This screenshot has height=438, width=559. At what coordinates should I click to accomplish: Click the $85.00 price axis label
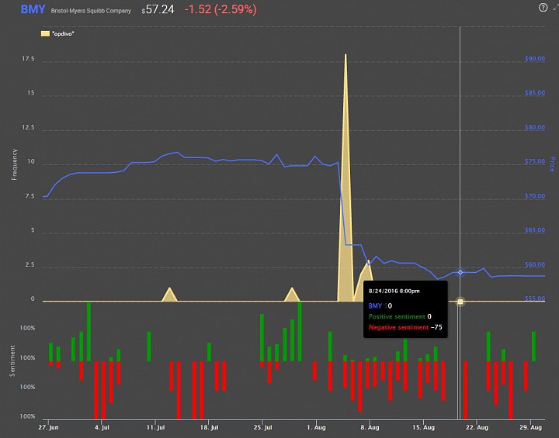(535, 93)
